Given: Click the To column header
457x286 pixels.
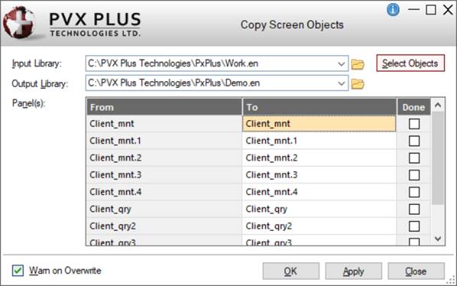Looking at the screenshot, I should point(319,107).
